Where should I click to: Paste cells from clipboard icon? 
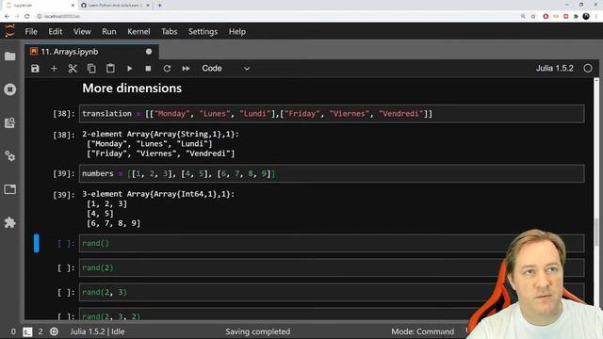110,69
